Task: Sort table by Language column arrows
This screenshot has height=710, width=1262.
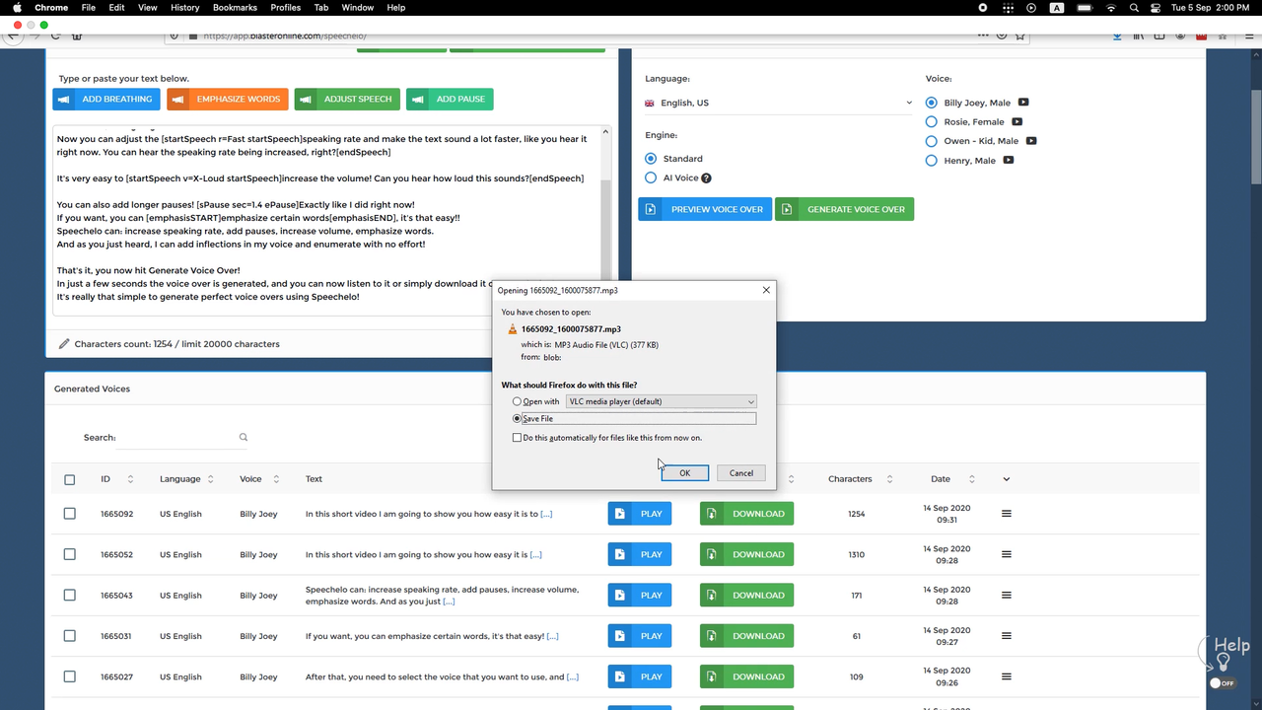Action: (x=210, y=479)
